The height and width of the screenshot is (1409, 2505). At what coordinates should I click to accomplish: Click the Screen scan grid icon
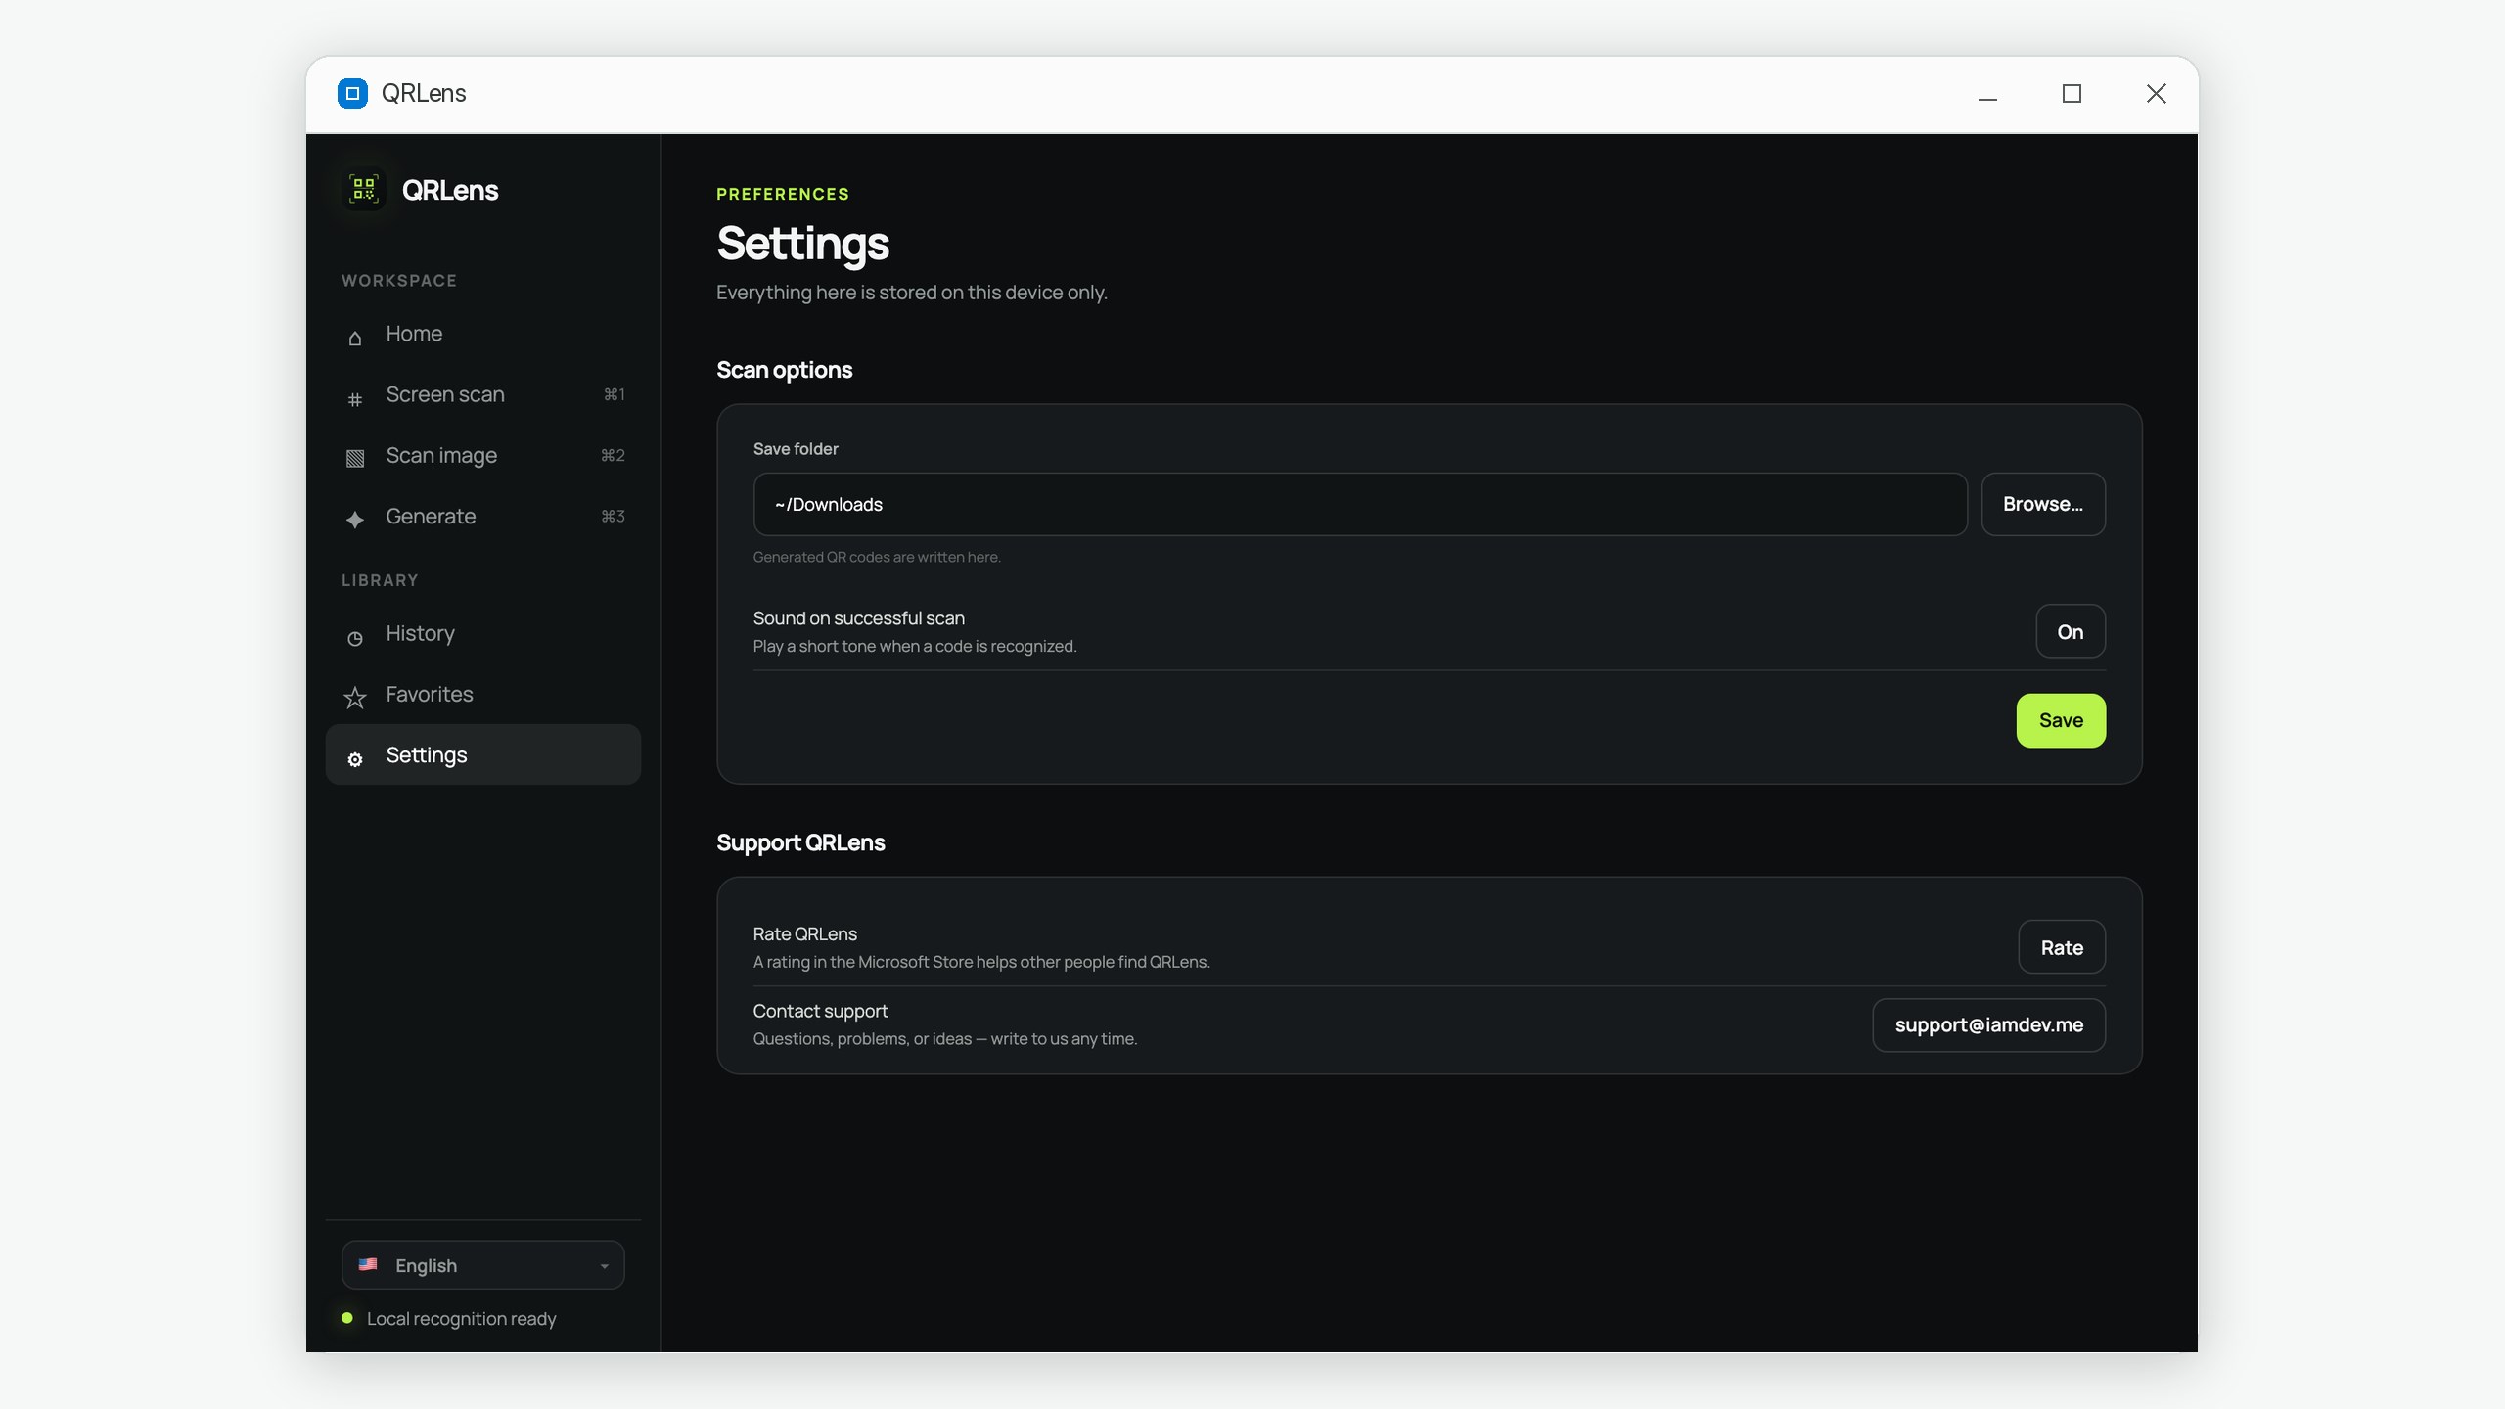coord(355,398)
